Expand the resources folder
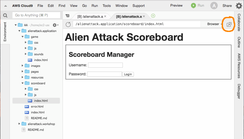The height and width of the screenshot is (139, 244). [x=22, y=77]
